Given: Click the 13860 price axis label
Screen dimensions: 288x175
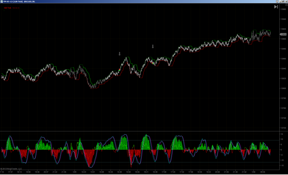Looking at the screenshot, I should [x=283, y=59].
